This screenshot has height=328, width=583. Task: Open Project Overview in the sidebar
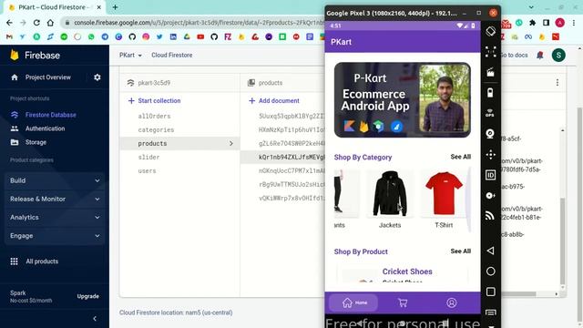point(48,77)
